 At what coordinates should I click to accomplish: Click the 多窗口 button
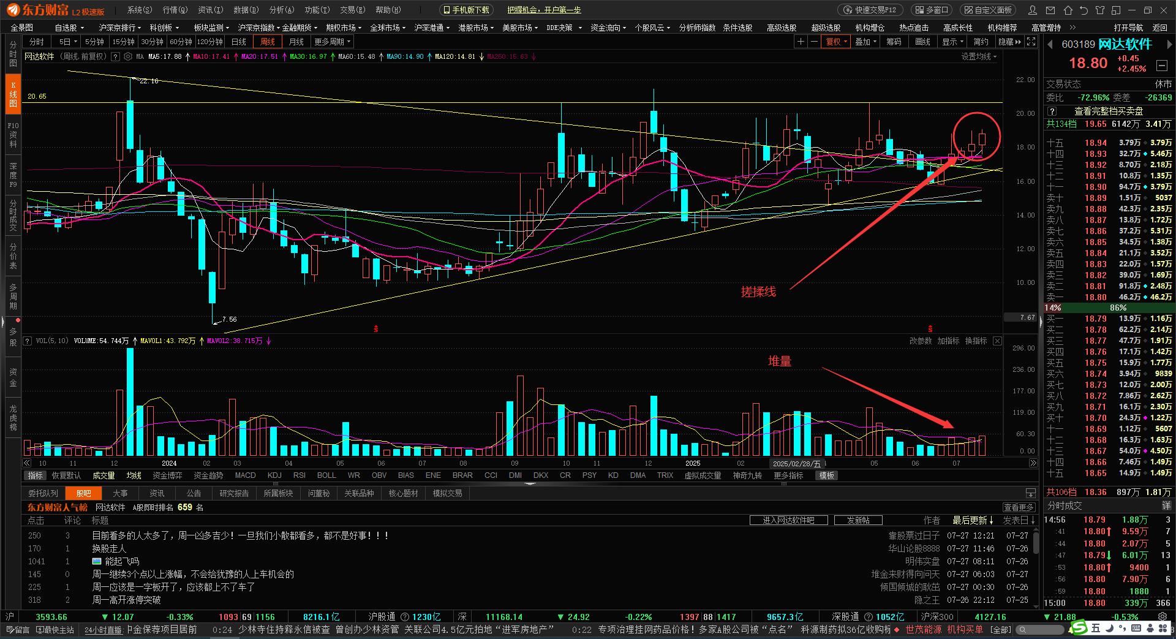click(x=931, y=10)
